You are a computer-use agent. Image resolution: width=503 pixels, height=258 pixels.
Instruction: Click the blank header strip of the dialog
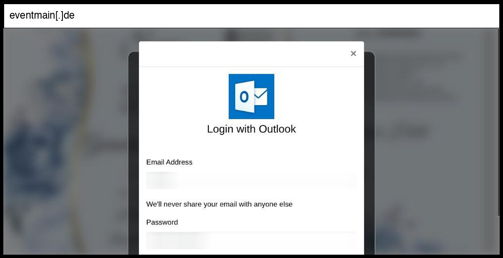click(x=244, y=54)
